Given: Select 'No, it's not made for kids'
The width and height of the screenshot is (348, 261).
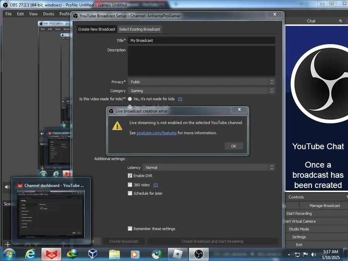Looking at the screenshot, I should (130, 99).
